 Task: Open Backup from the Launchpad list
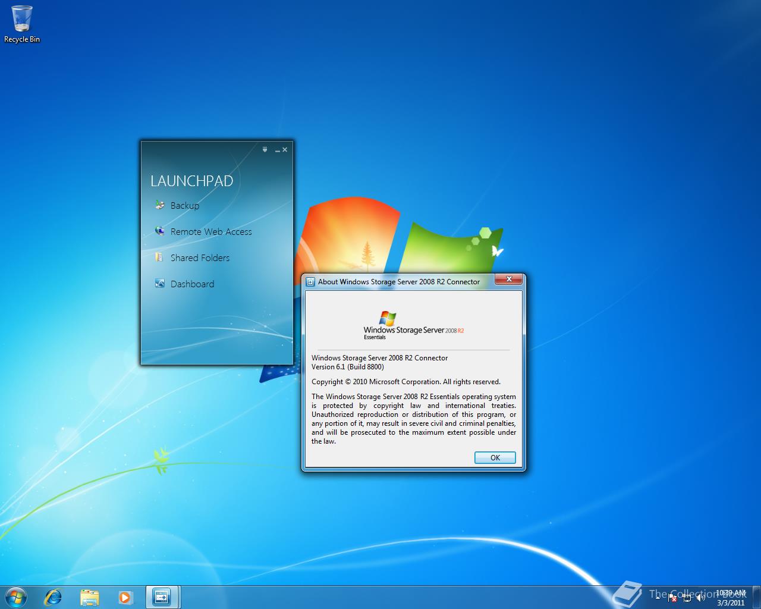[185, 206]
